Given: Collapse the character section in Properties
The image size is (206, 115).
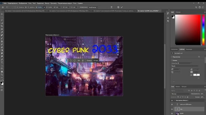Looking at the screenshot, I should click(172, 60).
